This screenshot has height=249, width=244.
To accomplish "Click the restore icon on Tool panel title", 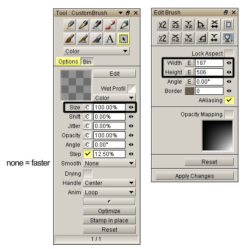I will (128, 13).
